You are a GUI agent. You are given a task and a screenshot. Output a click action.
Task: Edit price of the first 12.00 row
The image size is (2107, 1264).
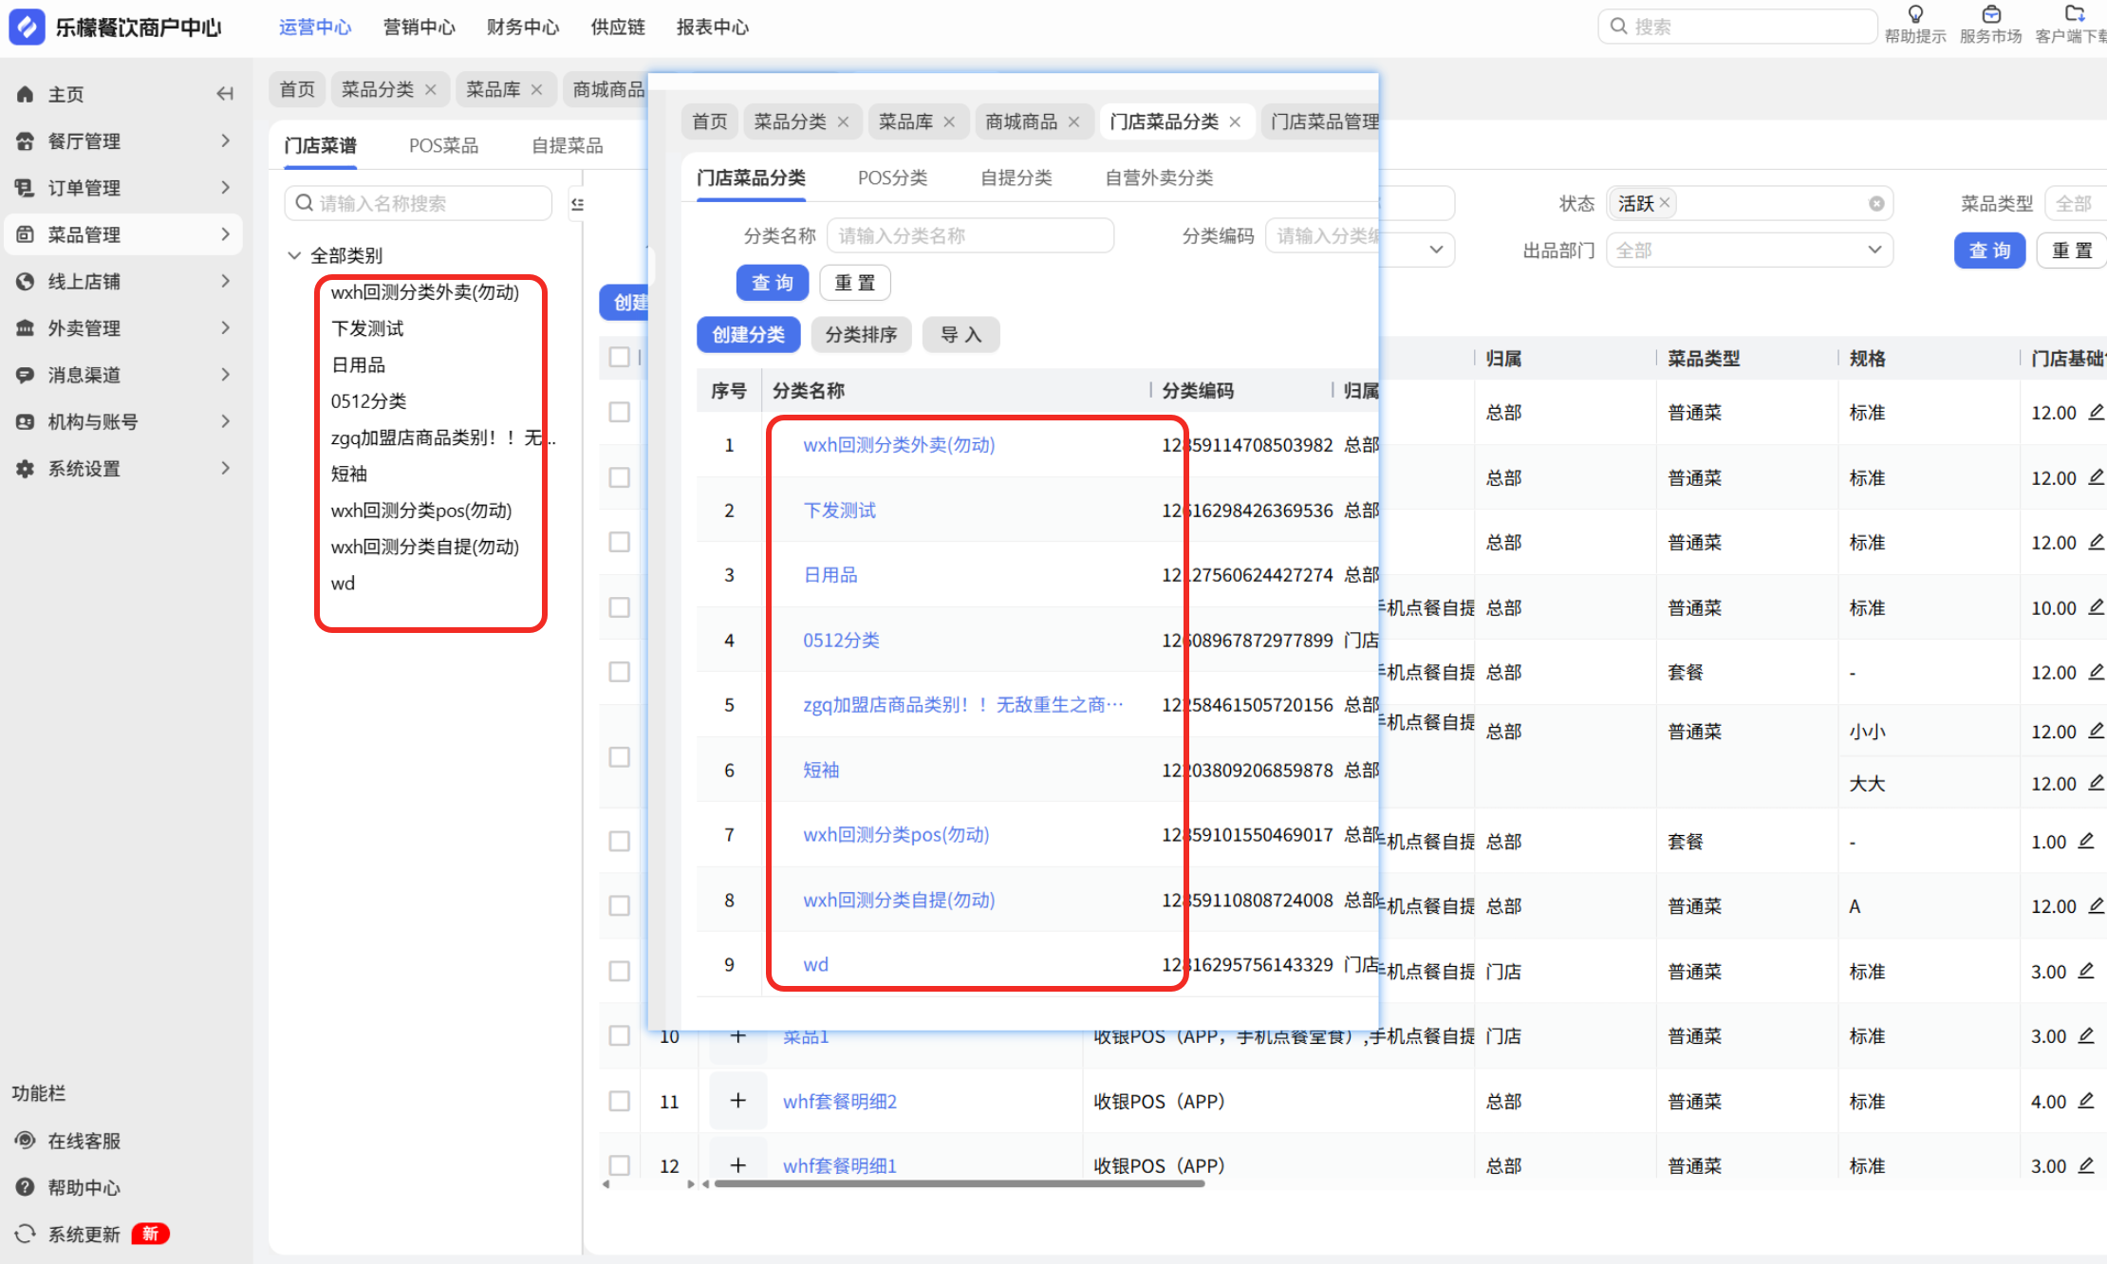2097,412
